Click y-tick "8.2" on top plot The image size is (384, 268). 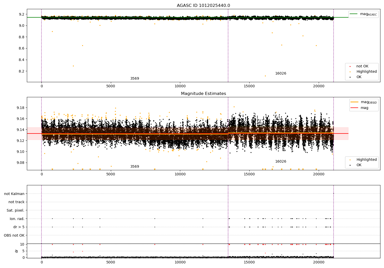pos(22,71)
